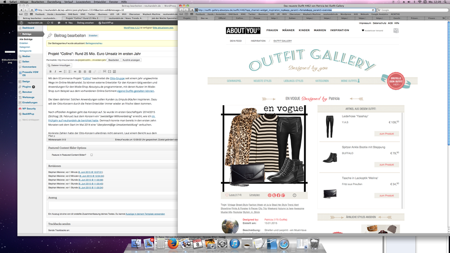450x253 pixels.
Task: Open the About You shopping bag icon
Action: [x=396, y=30]
